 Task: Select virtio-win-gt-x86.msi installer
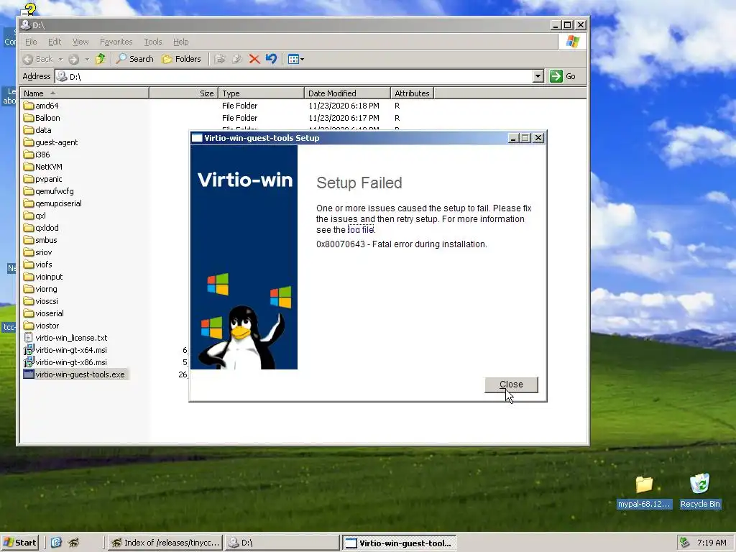[65, 362]
